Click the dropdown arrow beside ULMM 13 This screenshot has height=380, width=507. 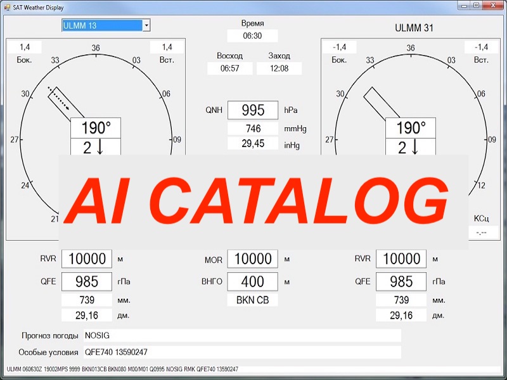(x=146, y=25)
